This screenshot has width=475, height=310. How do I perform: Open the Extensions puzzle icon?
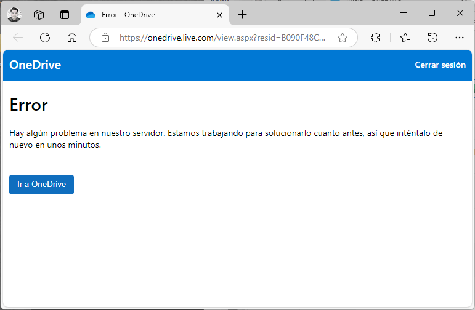pyautogui.click(x=375, y=38)
